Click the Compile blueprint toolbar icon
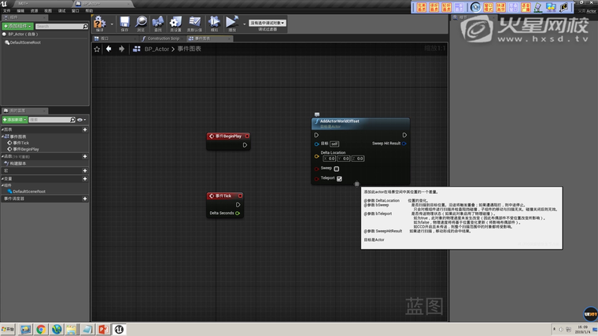This screenshot has height=336, width=598. (99, 23)
